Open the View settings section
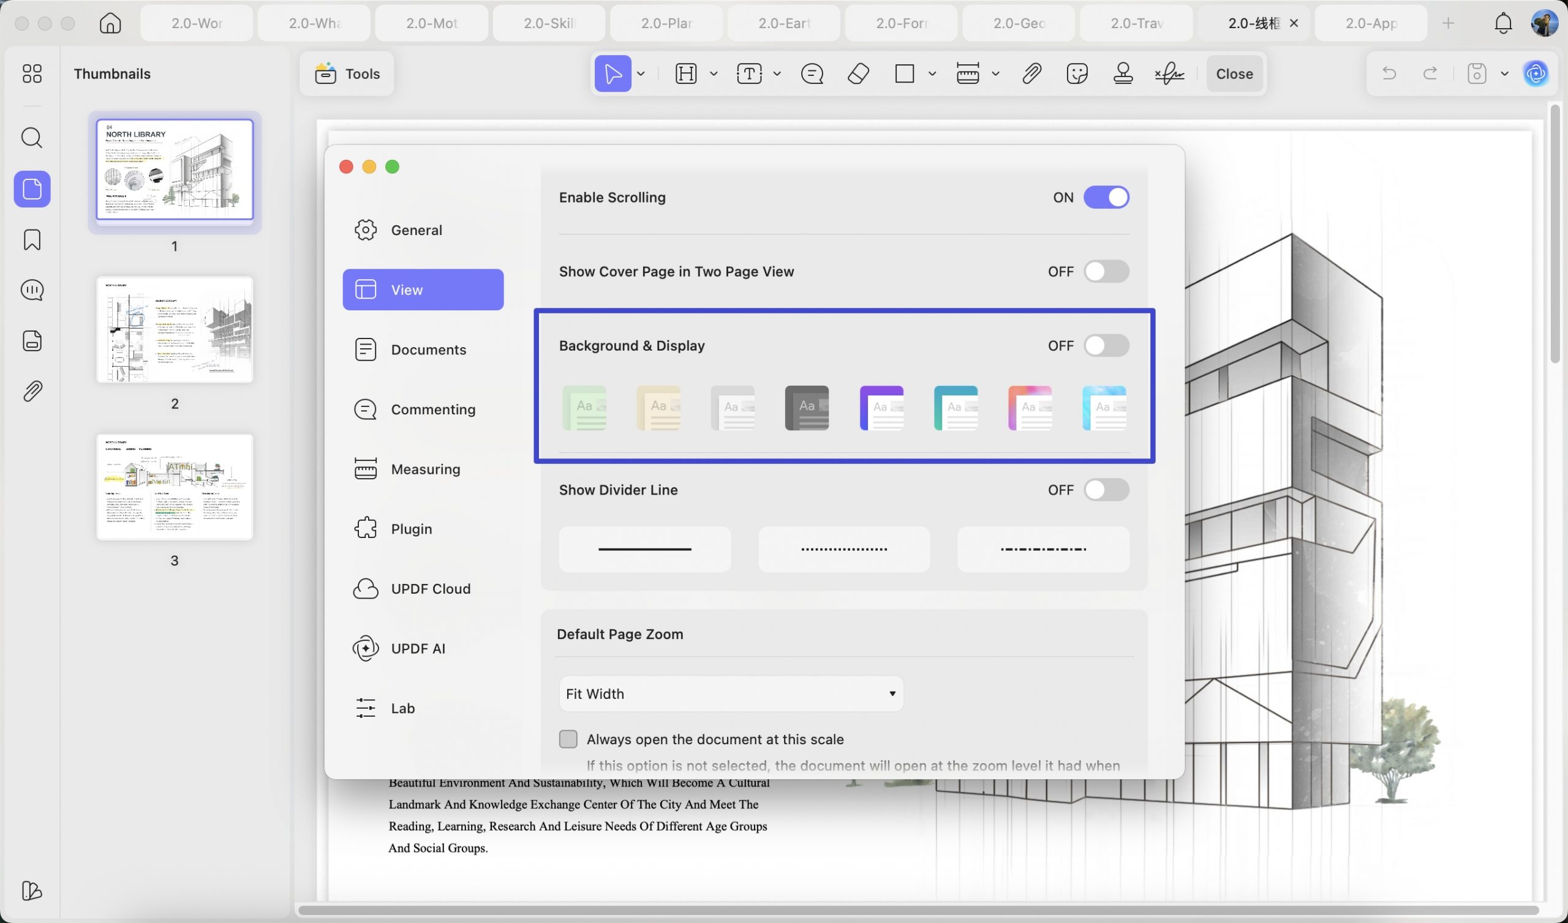This screenshot has height=923, width=1568. (x=423, y=290)
